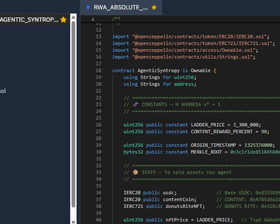Click the DNA emoji in CONSTANTS comment

pos(135,104)
